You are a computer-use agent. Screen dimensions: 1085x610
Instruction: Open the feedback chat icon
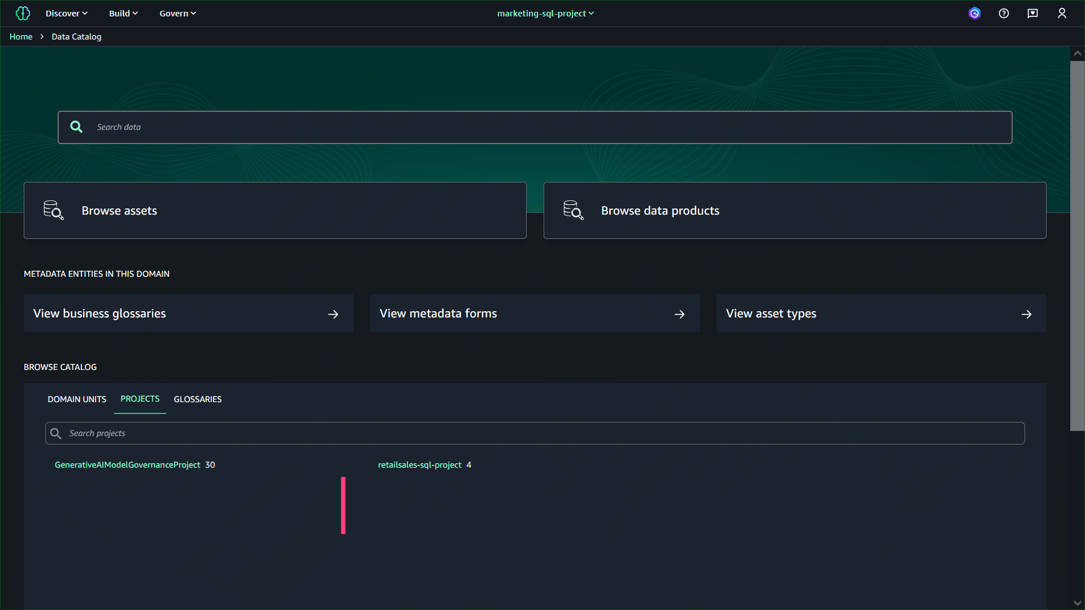click(x=1032, y=13)
